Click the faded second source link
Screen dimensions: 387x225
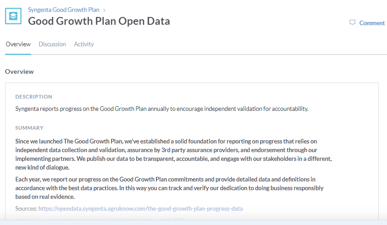tap(101, 219)
